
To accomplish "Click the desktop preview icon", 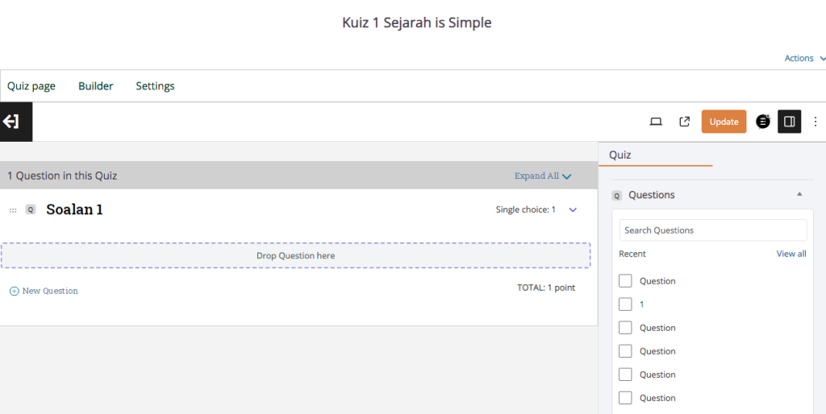I will click(x=656, y=122).
